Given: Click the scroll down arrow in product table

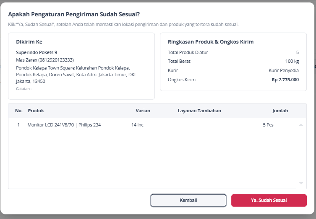Looking at the screenshot, I should pos(301,183).
